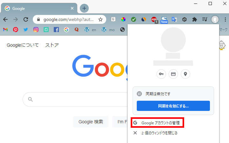229x143 pixels.
Task: Bookmark this page with the star icon
Action: coord(101,19)
